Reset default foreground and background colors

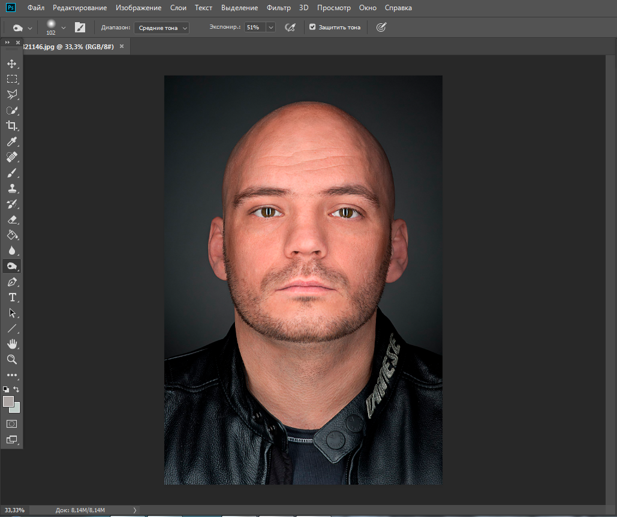tap(6, 389)
